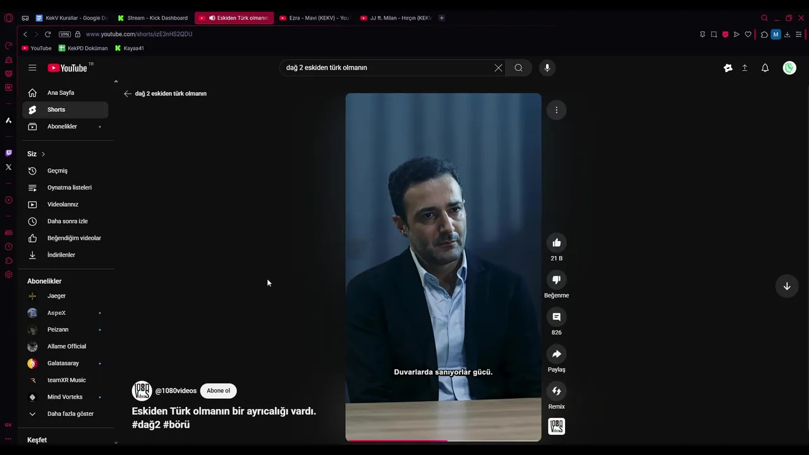Click the upload arrow icon
Image resolution: width=809 pixels, height=455 pixels.
[745, 68]
